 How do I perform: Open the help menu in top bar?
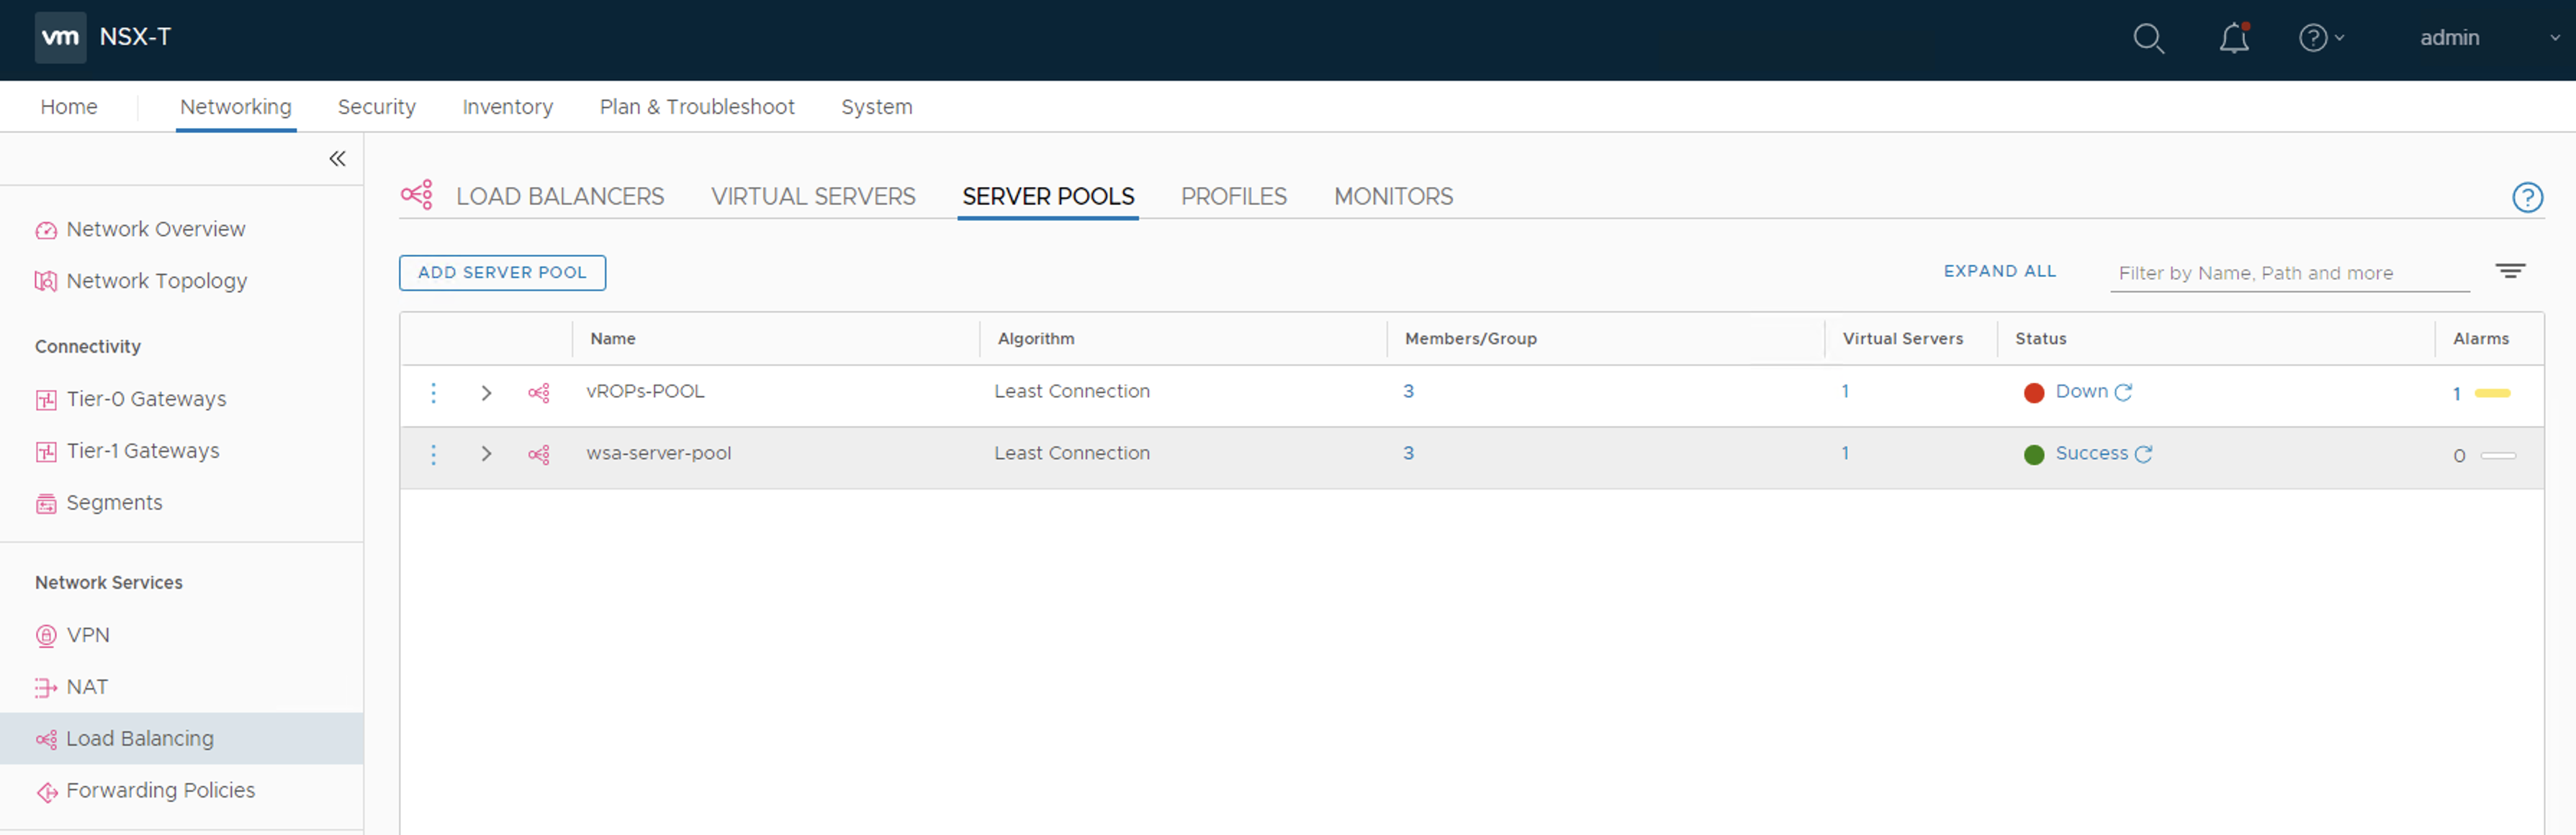2321,38
